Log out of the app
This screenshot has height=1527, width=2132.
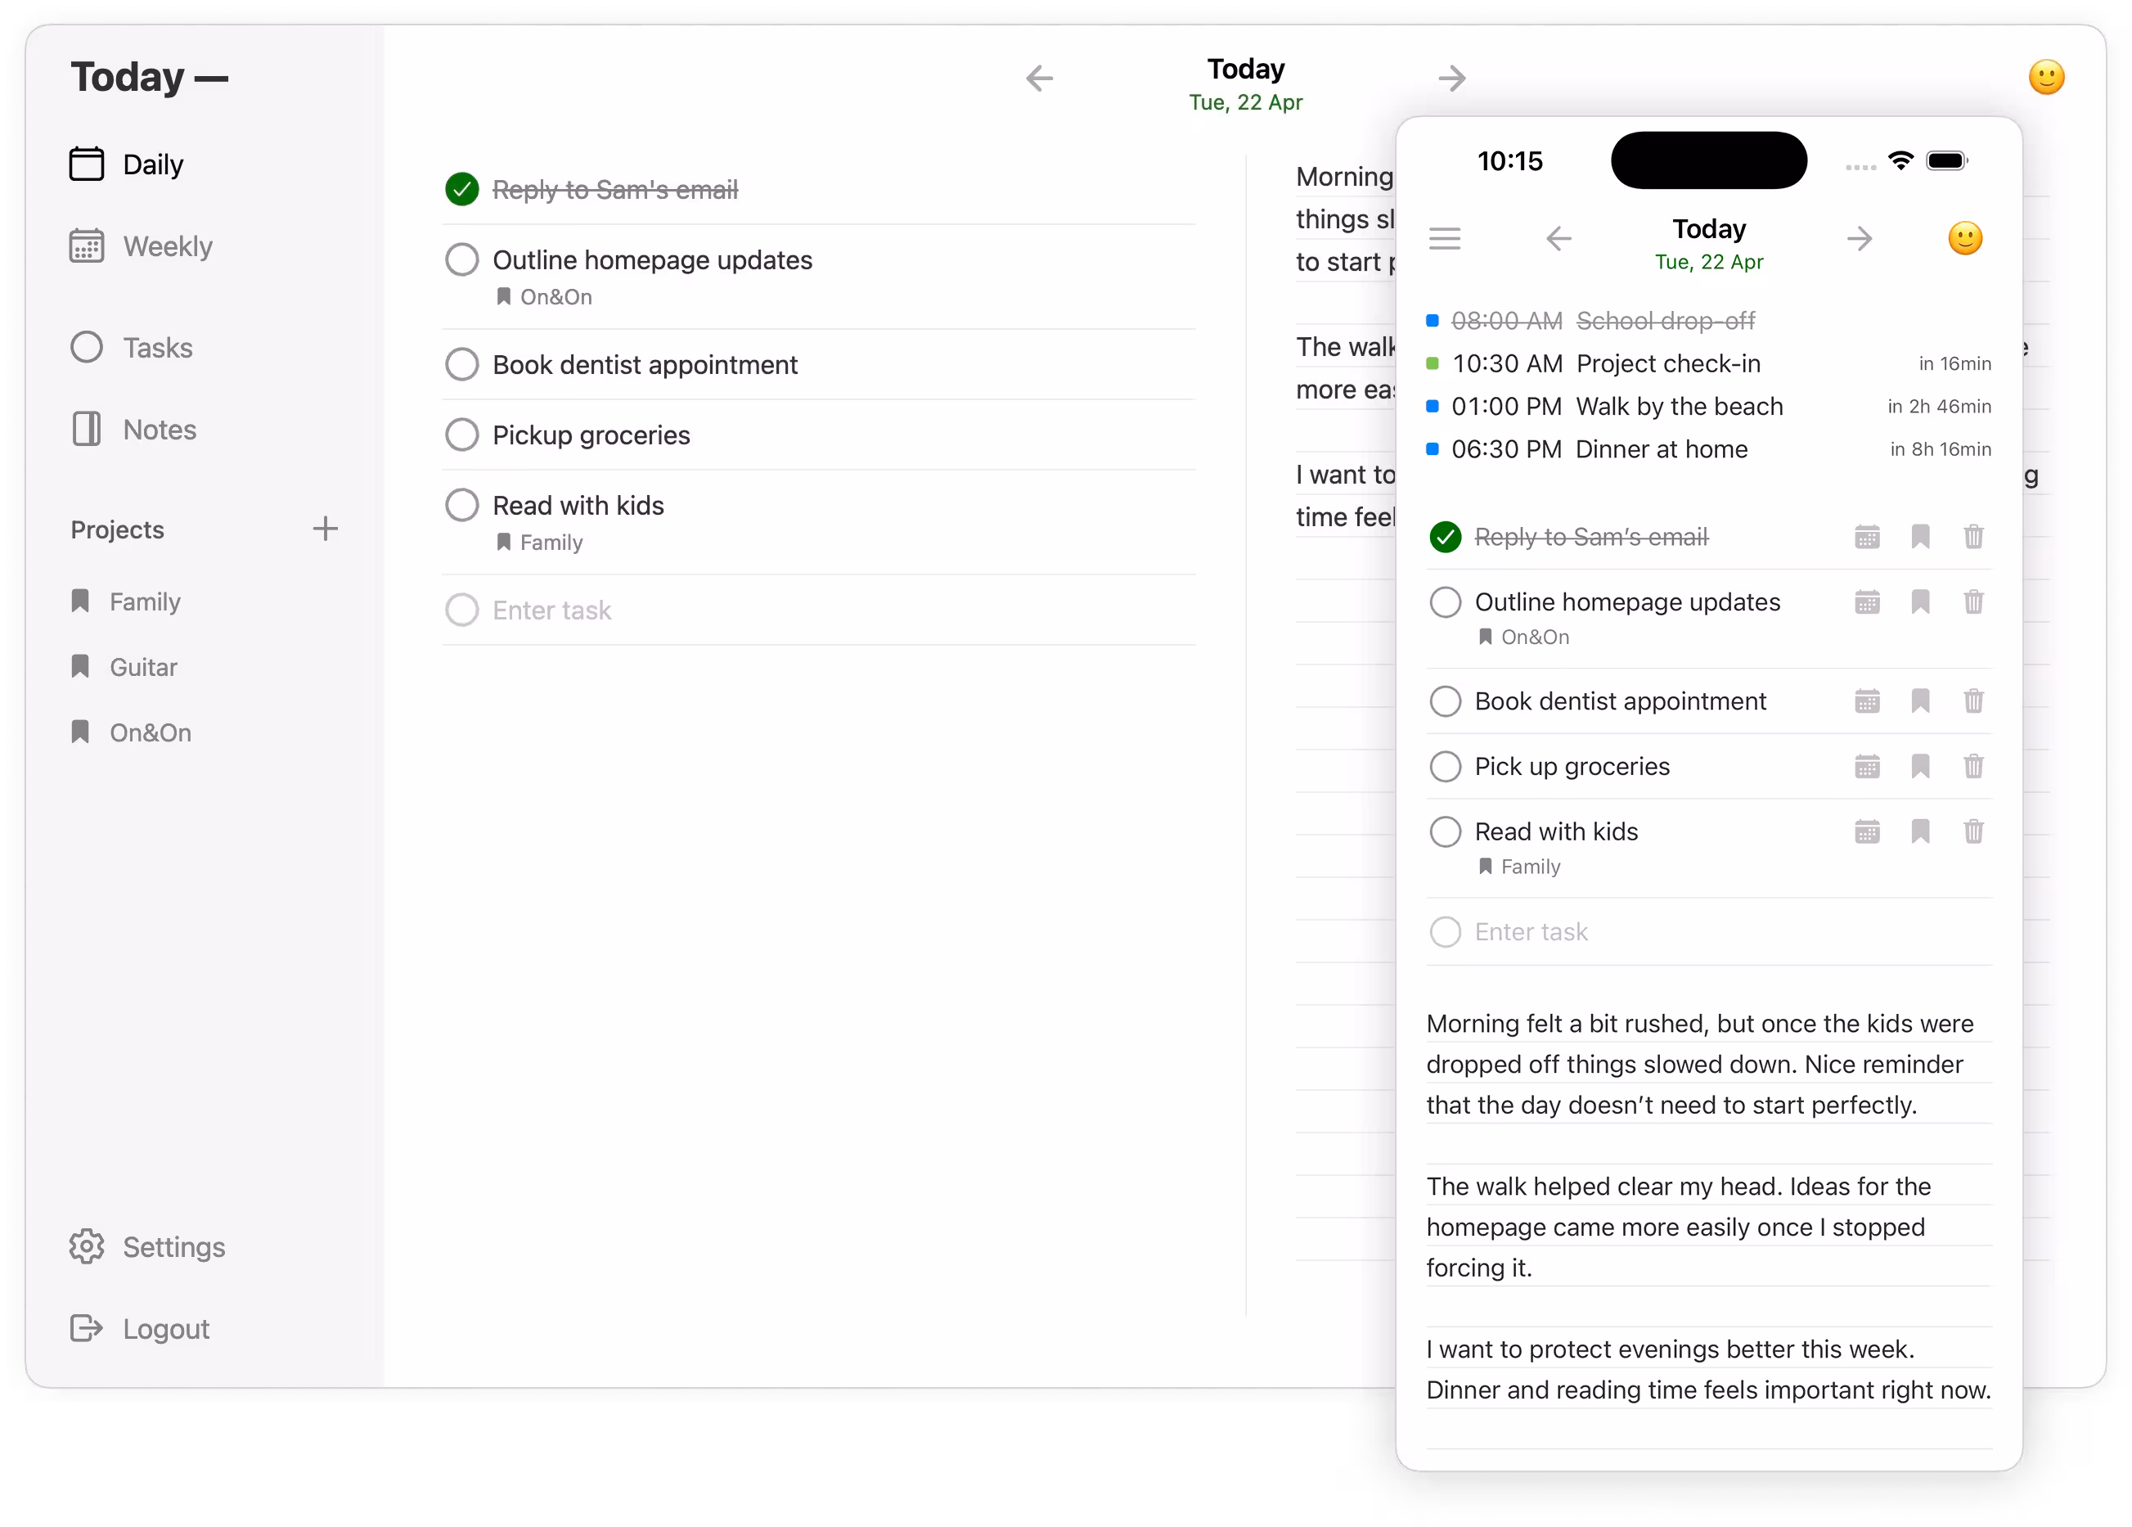(164, 1327)
